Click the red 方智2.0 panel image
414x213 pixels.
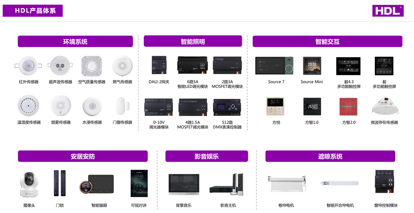[x=348, y=107]
